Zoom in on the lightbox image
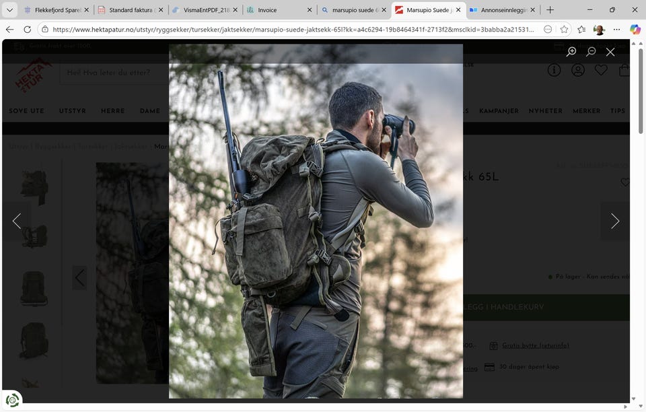Screen dimensions: 646x412 [x=571, y=51]
